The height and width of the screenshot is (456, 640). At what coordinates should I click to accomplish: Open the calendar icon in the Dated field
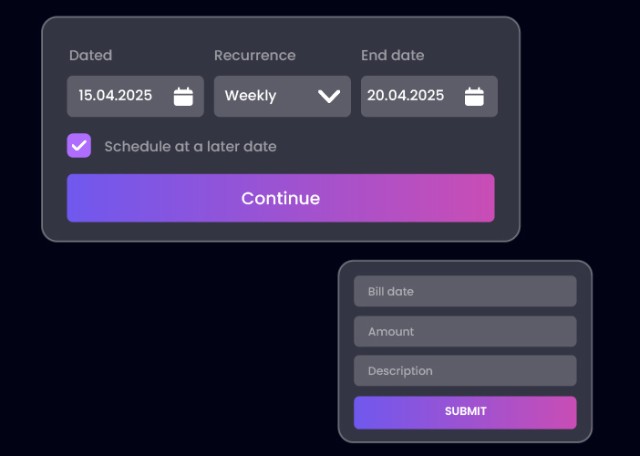[x=183, y=97]
